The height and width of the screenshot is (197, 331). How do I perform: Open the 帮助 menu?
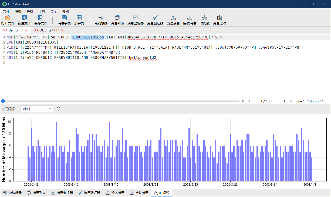click(66, 12)
